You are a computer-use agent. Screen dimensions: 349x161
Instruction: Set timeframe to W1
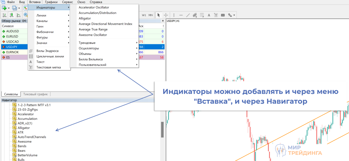click(144, 15)
